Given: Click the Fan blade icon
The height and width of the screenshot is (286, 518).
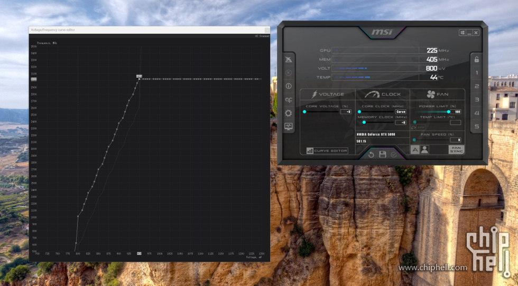Looking at the screenshot, I should pyautogui.click(x=431, y=94).
